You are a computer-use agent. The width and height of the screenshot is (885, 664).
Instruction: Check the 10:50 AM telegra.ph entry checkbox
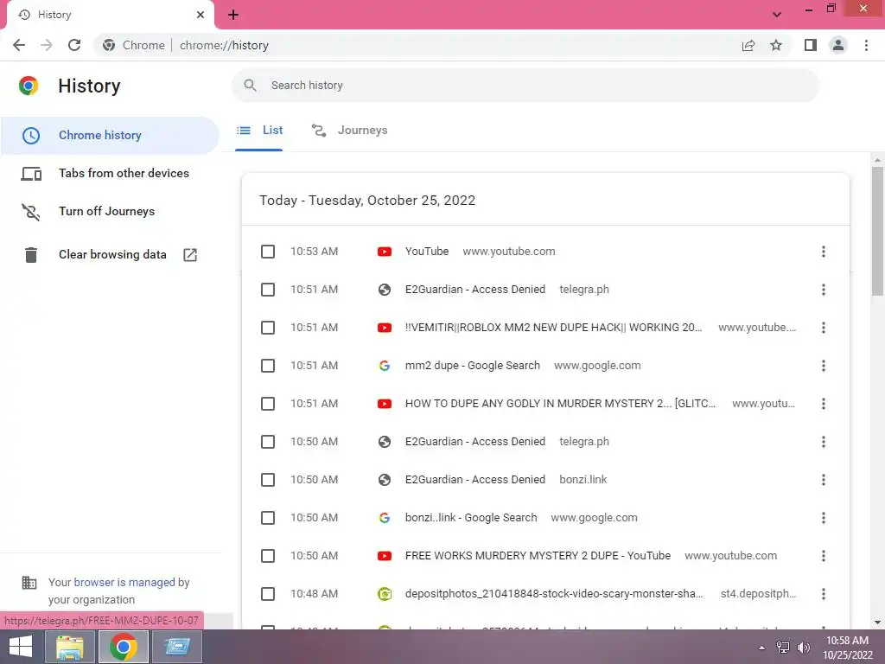point(268,442)
